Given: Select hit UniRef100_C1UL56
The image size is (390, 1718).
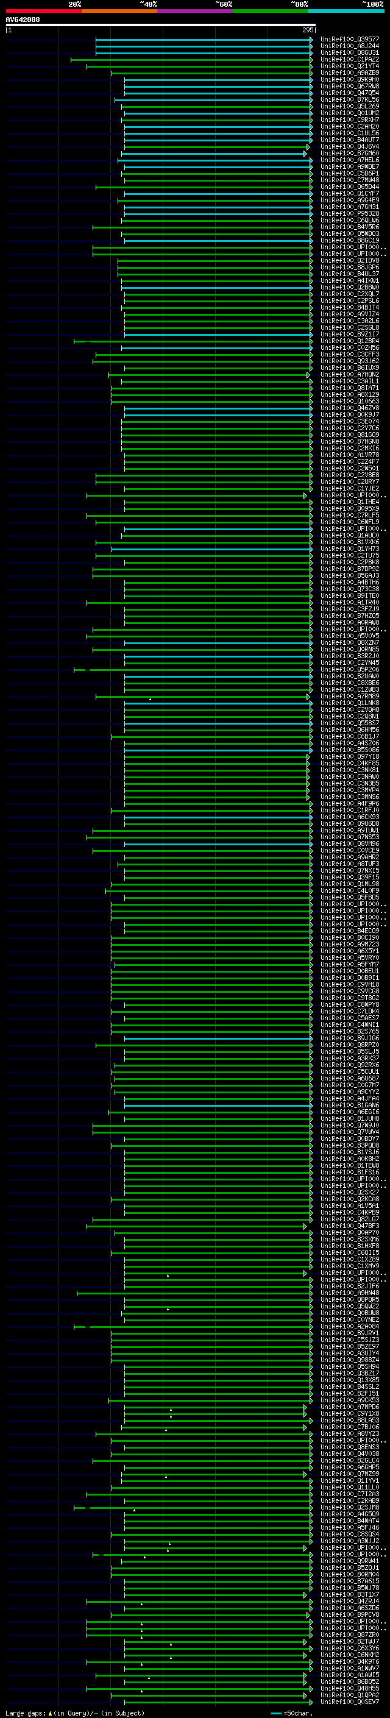Looking at the screenshot, I should click(x=350, y=133).
